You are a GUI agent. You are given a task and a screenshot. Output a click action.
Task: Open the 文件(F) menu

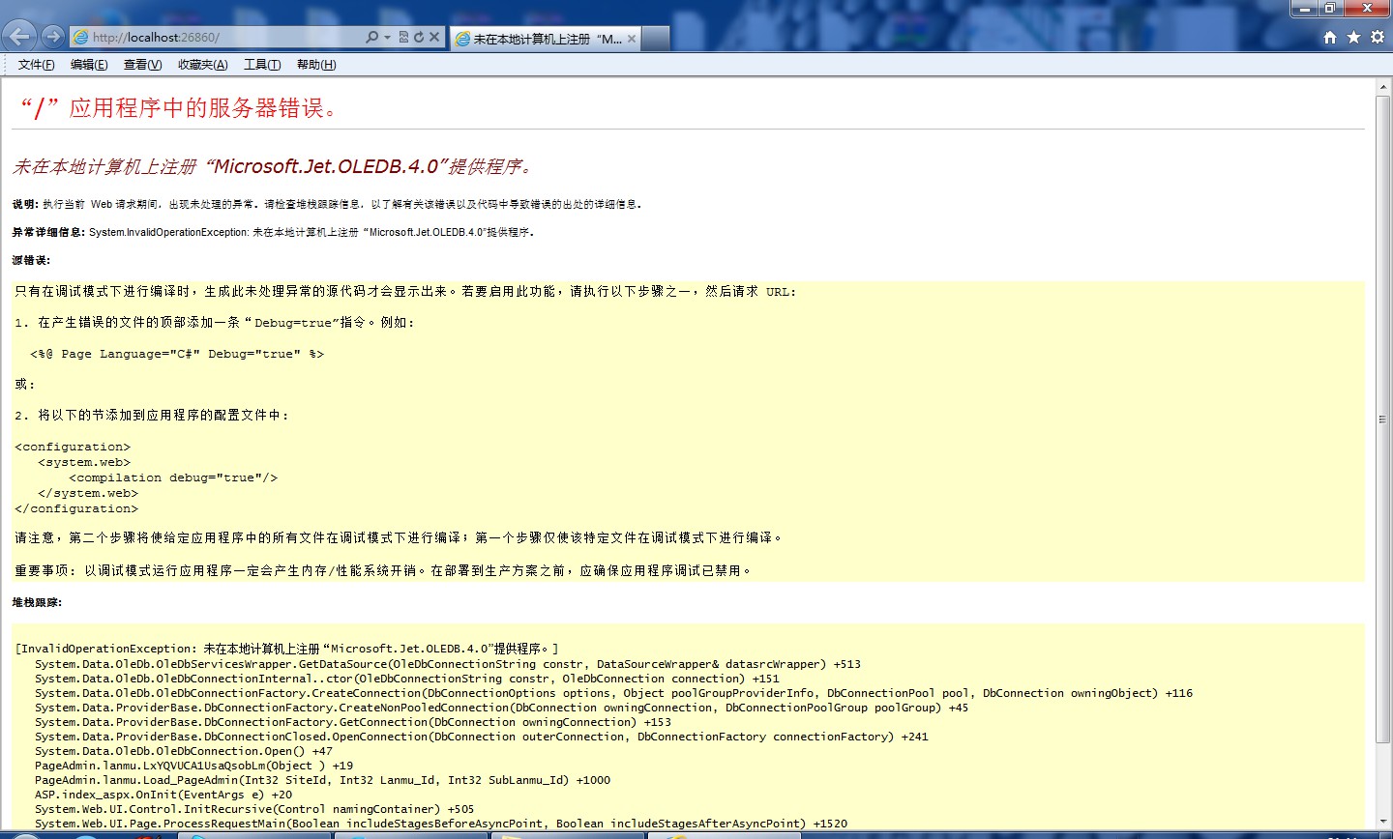point(36,65)
